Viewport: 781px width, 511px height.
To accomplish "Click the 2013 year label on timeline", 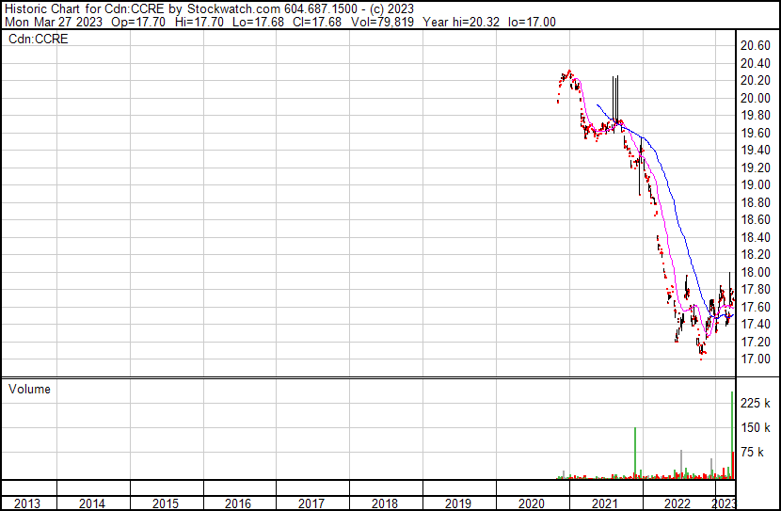I will (27, 503).
